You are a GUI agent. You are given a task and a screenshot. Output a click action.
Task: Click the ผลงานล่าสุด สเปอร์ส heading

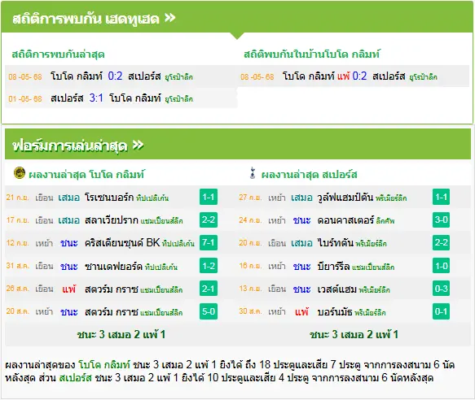310,175
